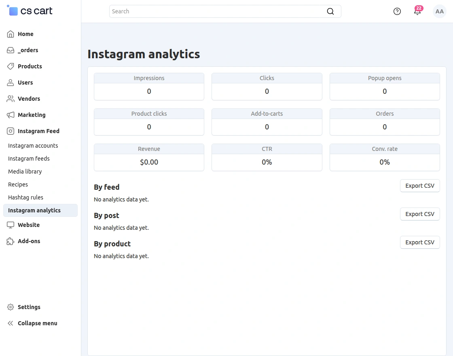
Task: Click the By post heading
Action: (107, 216)
